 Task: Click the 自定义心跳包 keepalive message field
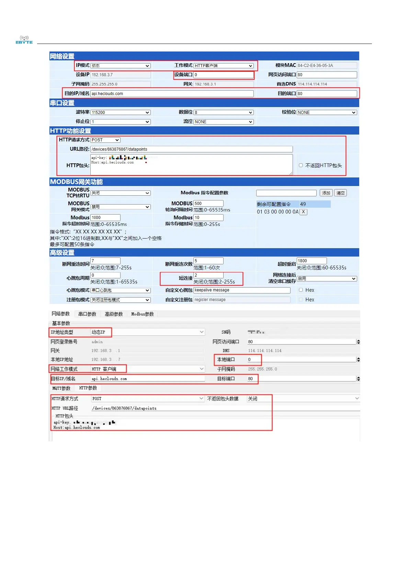click(242, 290)
